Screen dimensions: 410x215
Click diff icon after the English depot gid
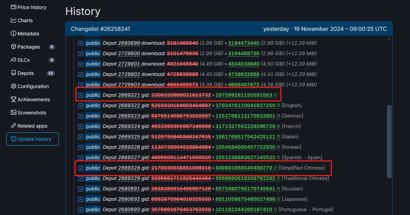click(x=278, y=105)
